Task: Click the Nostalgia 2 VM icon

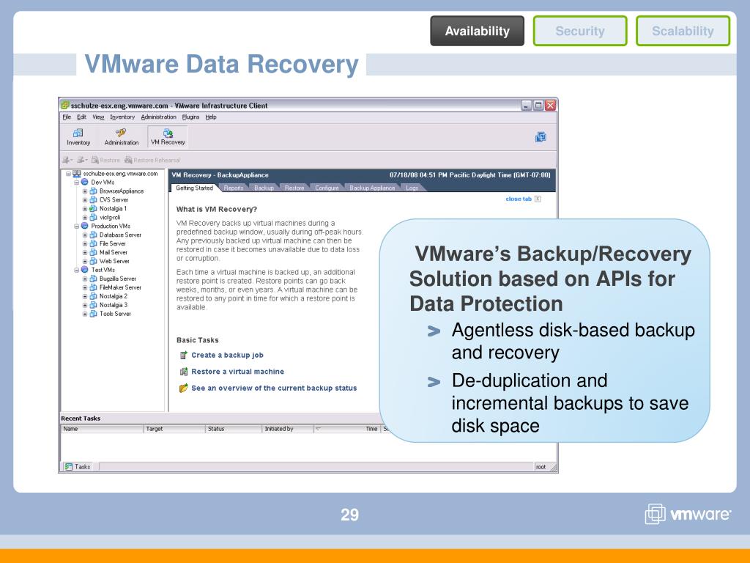Action: point(93,296)
